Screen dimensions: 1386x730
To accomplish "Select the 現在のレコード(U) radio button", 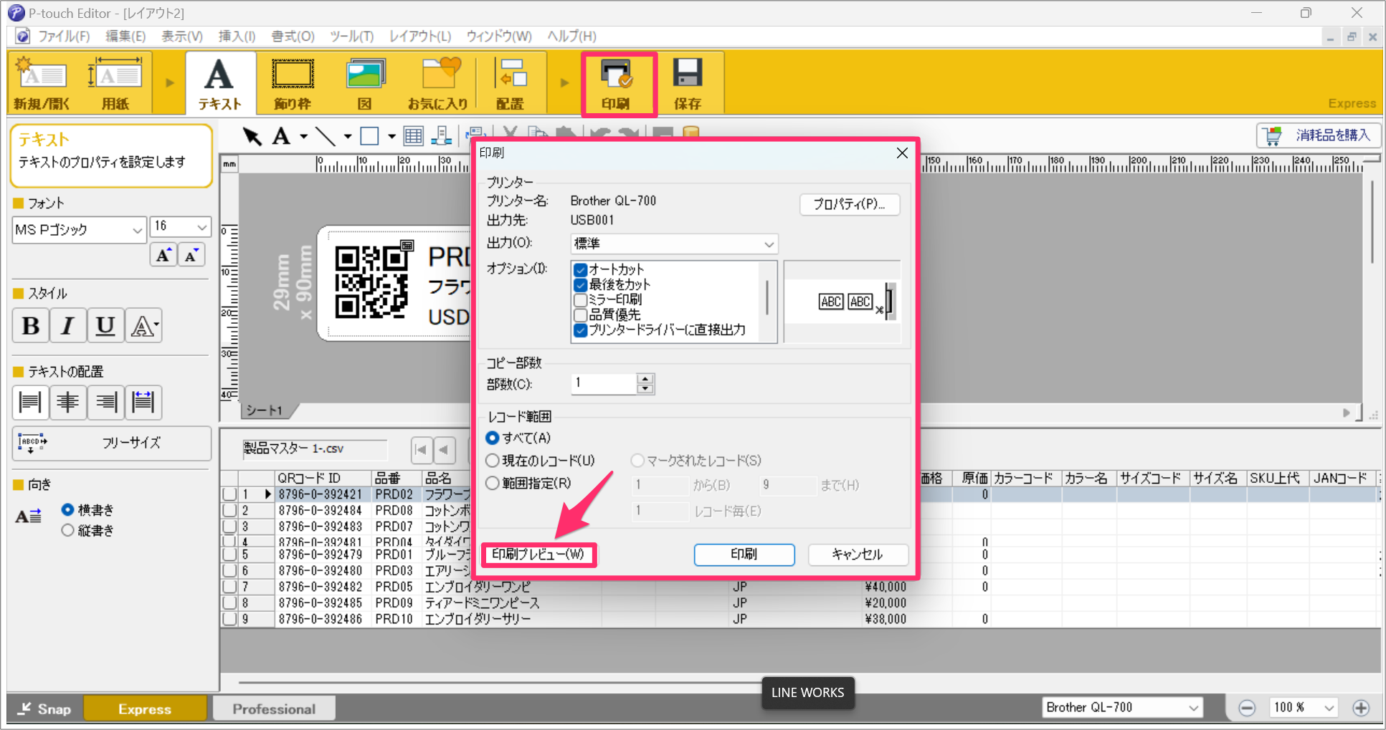I will 493,461.
